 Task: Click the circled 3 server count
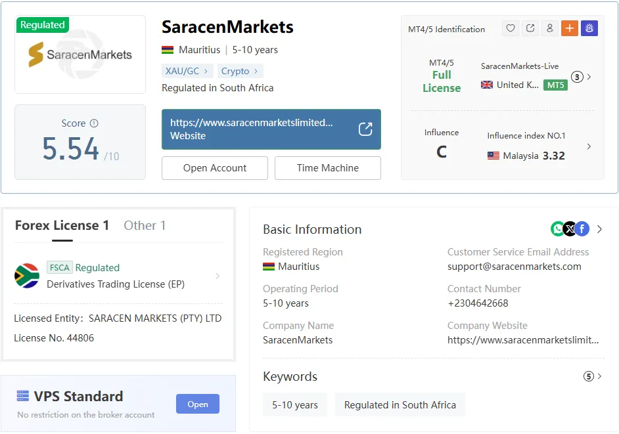(x=577, y=77)
